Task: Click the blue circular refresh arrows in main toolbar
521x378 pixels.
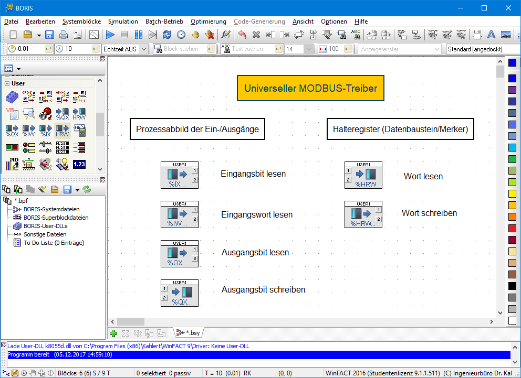Action: [x=167, y=35]
